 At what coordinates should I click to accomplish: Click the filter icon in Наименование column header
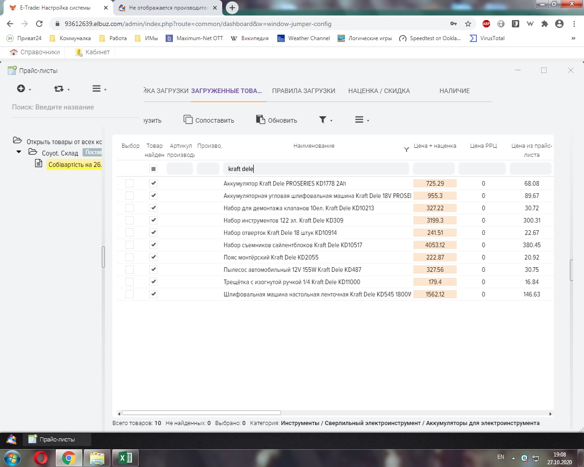click(x=407, y=150)
